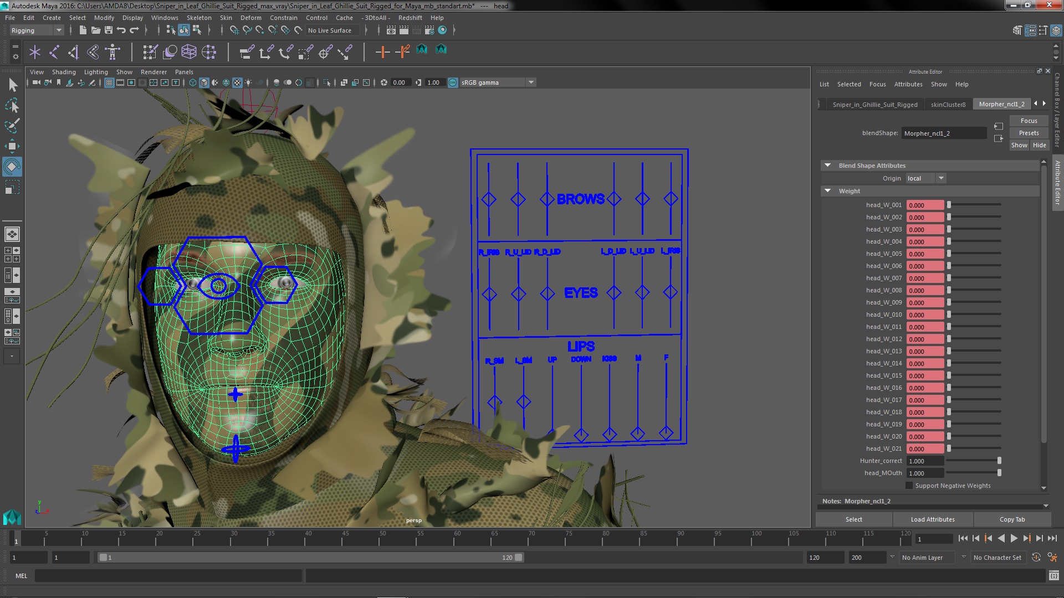
Task: Activate the Rotate tool in the Tool Box
Action: click(x=12, y=167)
